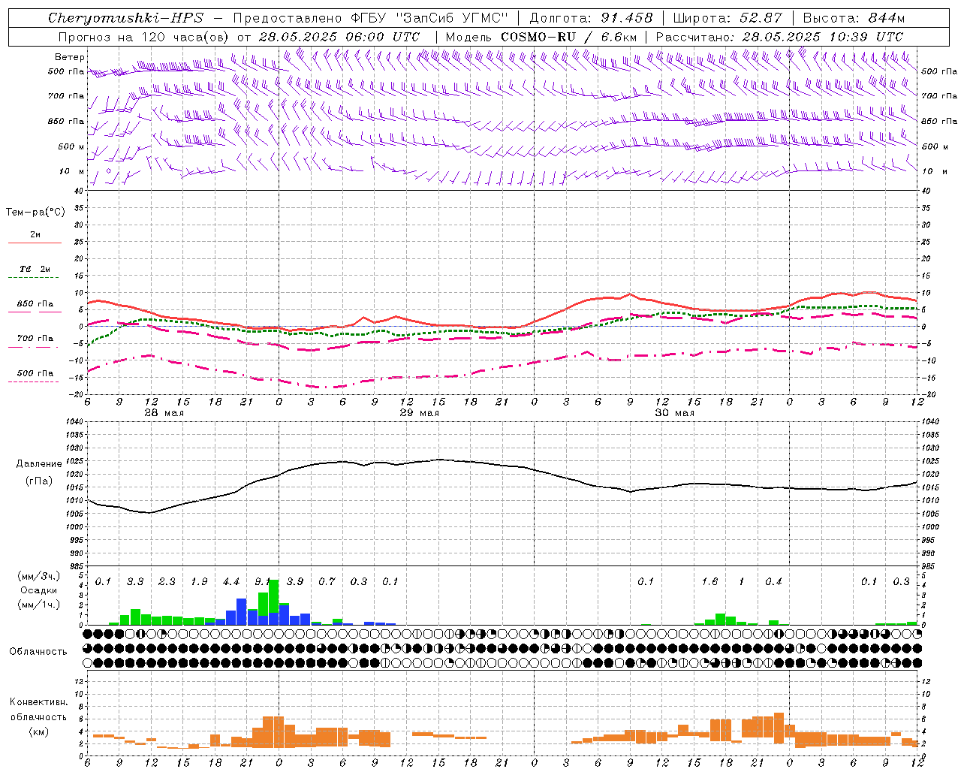The image size is (961, 769).
Task: Click the (мм/1ч.) unit label
Action: pos(38,605)
